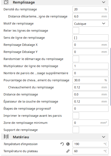This screenshot has height=156, width=111.
Task: Collapse the Matériau section chevron
Action: [x=104, y=137]
